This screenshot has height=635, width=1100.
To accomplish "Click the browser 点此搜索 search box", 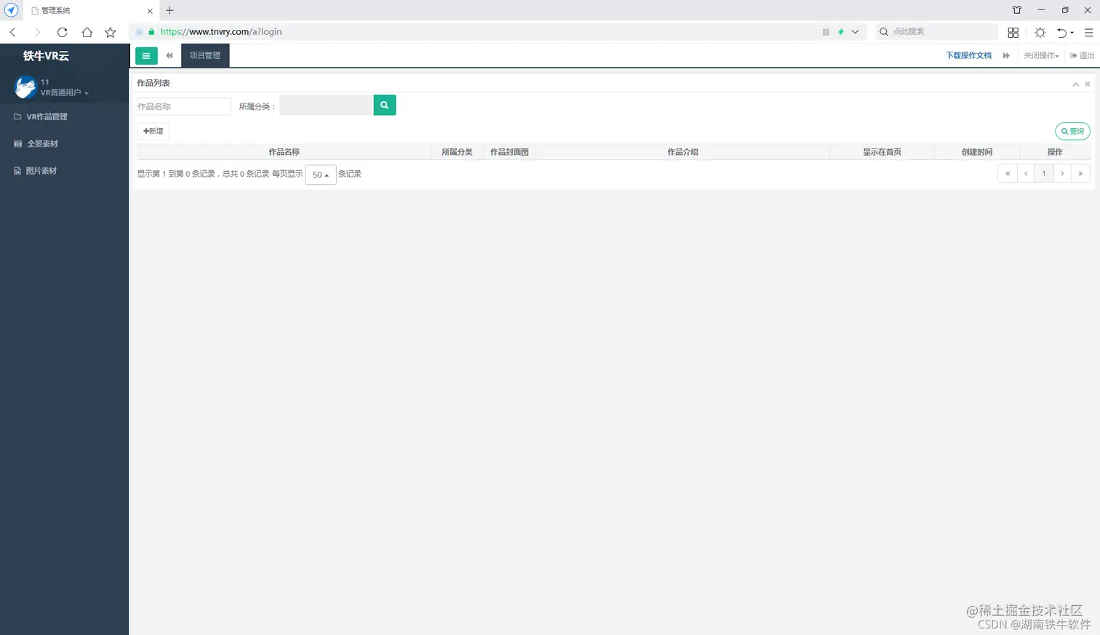I will [936, 32].
